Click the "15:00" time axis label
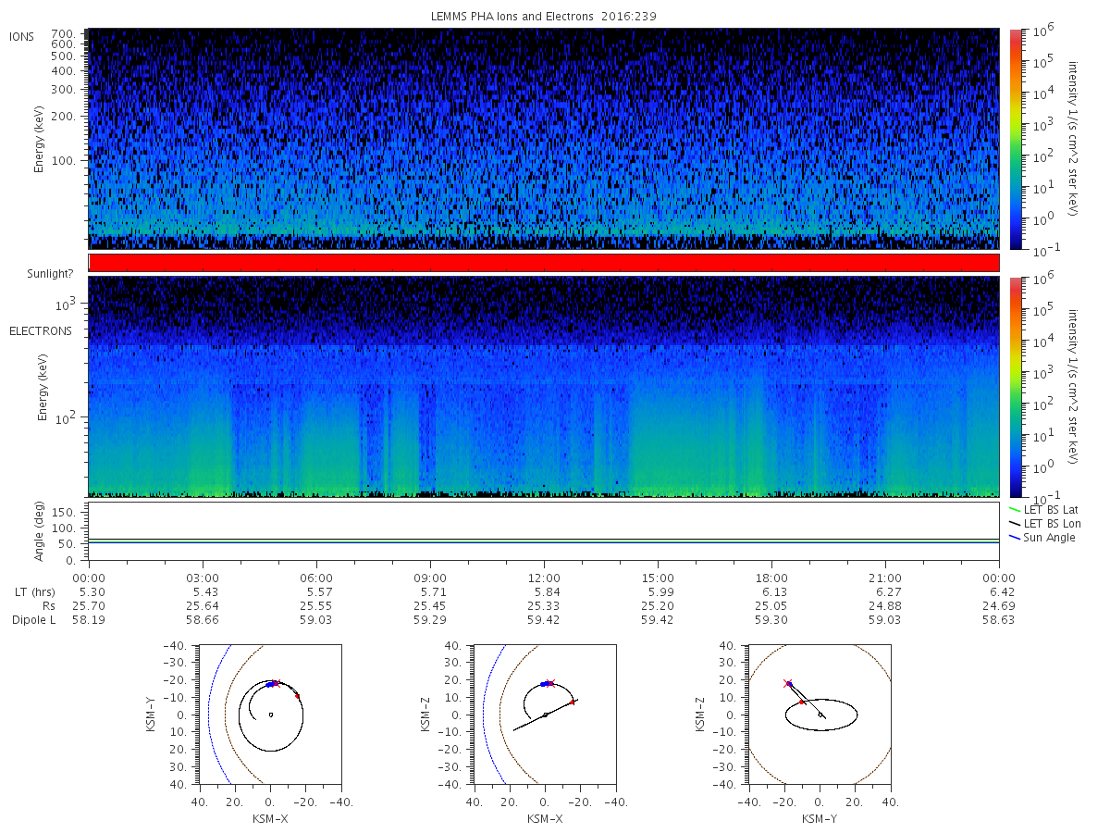The width and height of the screenshot is (1110, 833). [658, 578]
